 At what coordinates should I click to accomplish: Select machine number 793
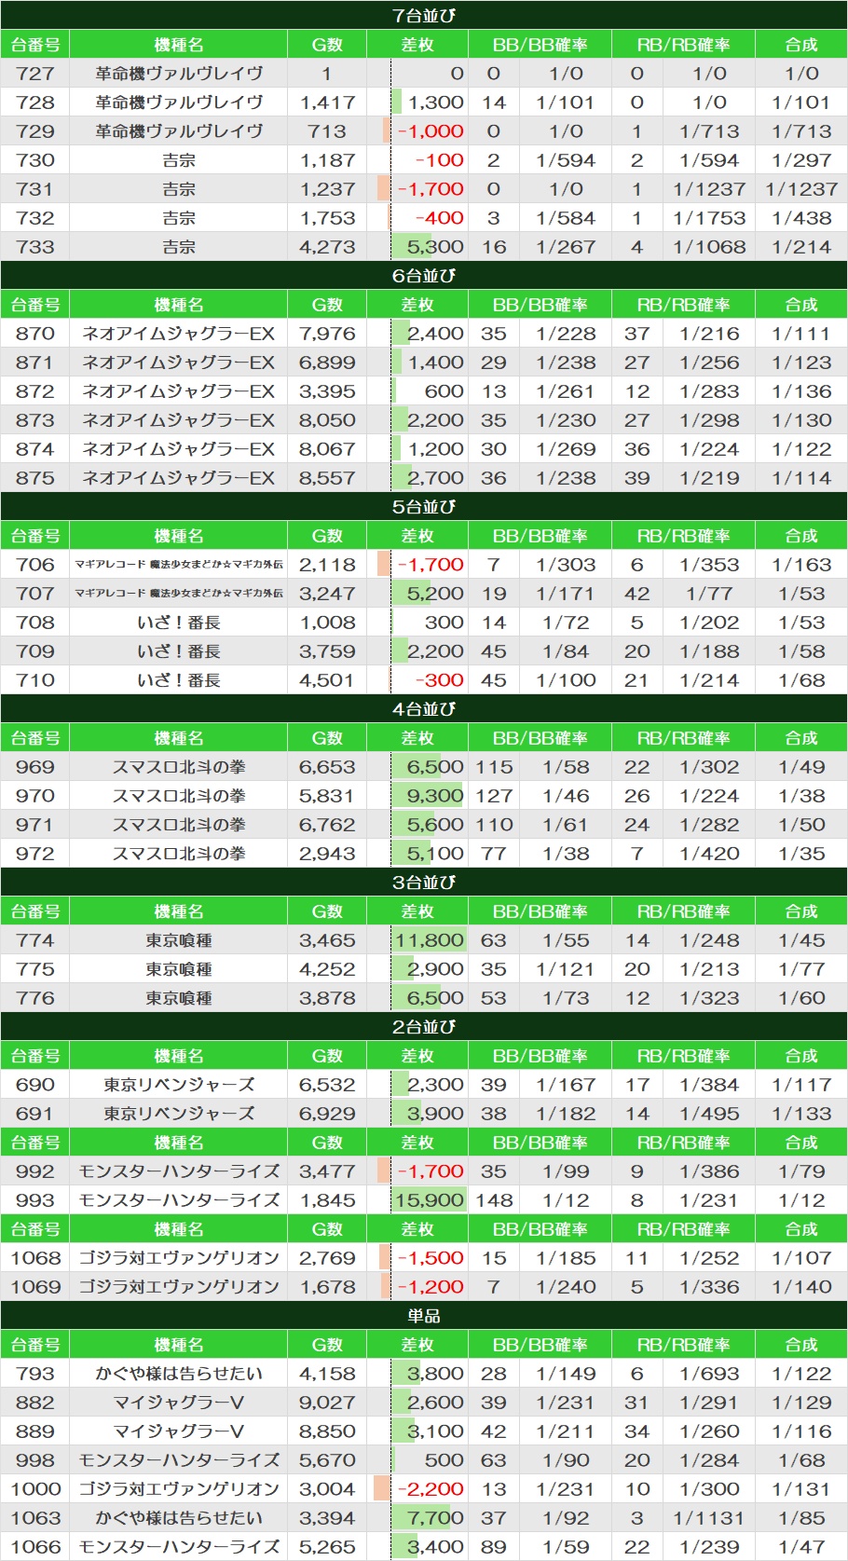click(35, 1373)
